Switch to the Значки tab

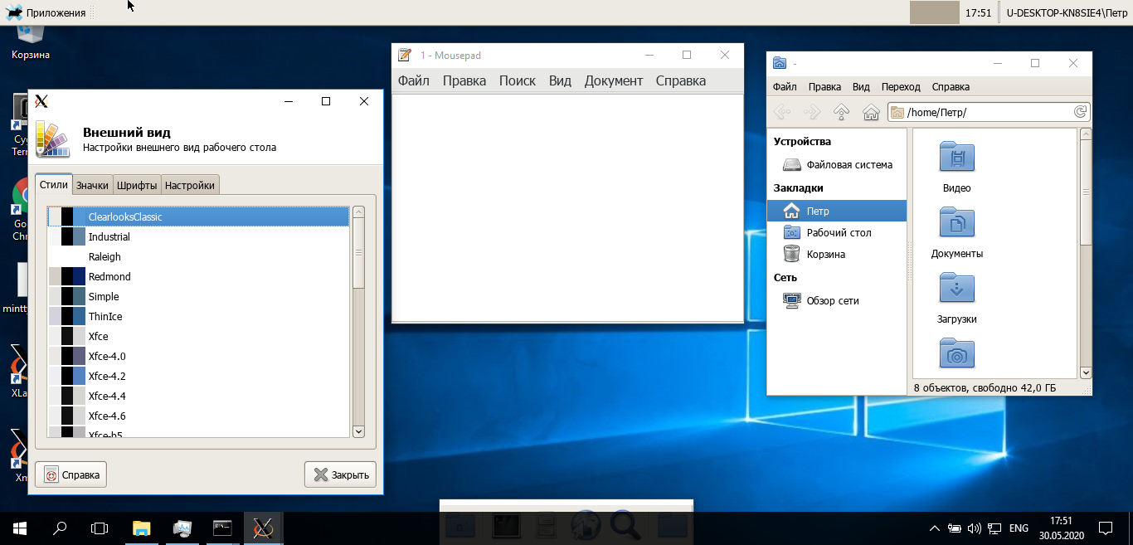pos(92,185)
